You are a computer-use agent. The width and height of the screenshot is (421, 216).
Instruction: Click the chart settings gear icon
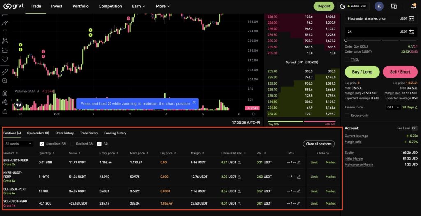254,114
